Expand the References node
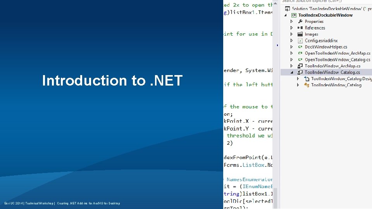This screenshot has width=372, height=209. tap(291, 28)
